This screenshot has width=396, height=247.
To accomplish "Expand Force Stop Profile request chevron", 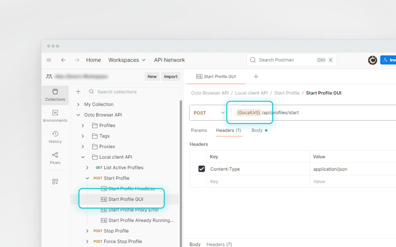I will point(87,242).
